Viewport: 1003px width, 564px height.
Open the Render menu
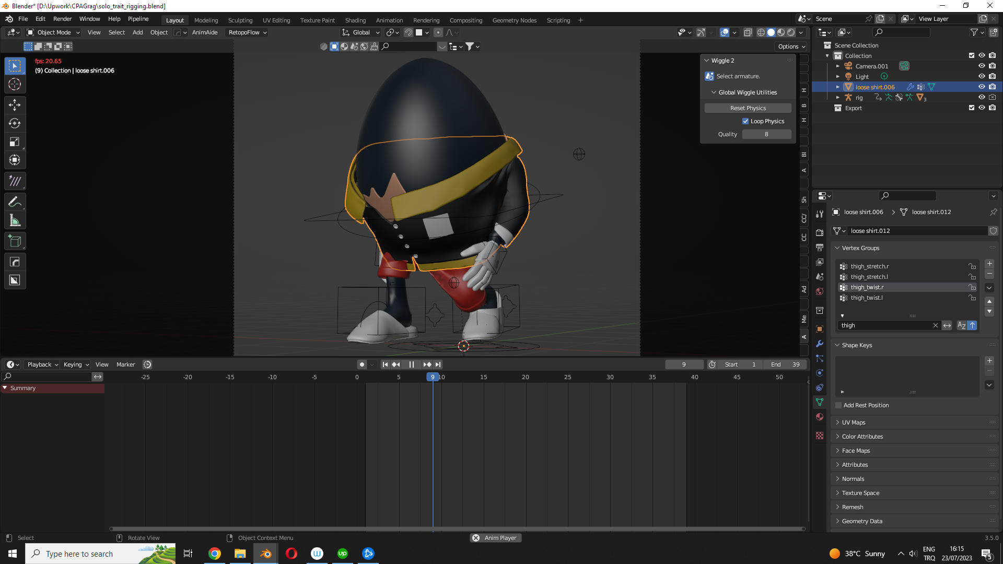[x=62, y=19]
